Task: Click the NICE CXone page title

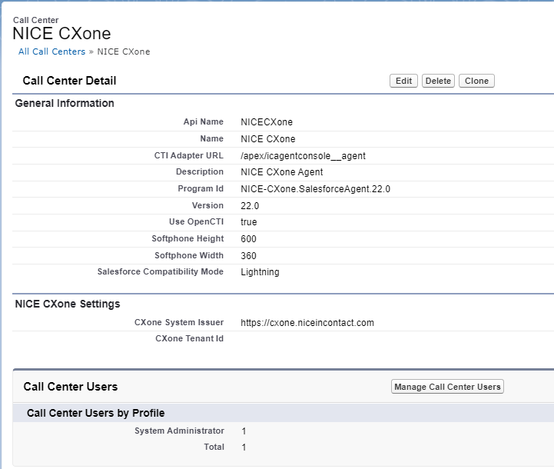Action: [x=61, y=34]
